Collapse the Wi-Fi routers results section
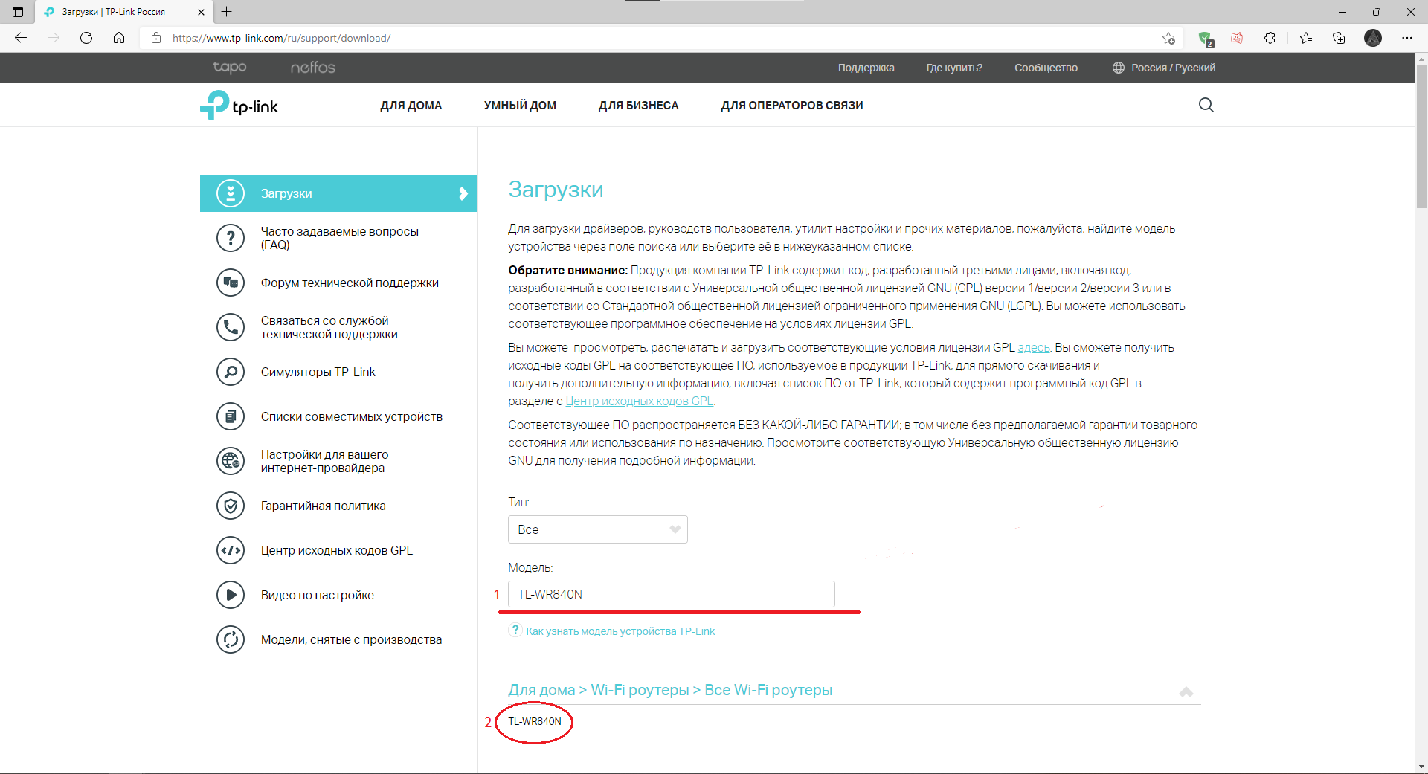Screen dimensions: 1428x774 [x=1186, y=691]
